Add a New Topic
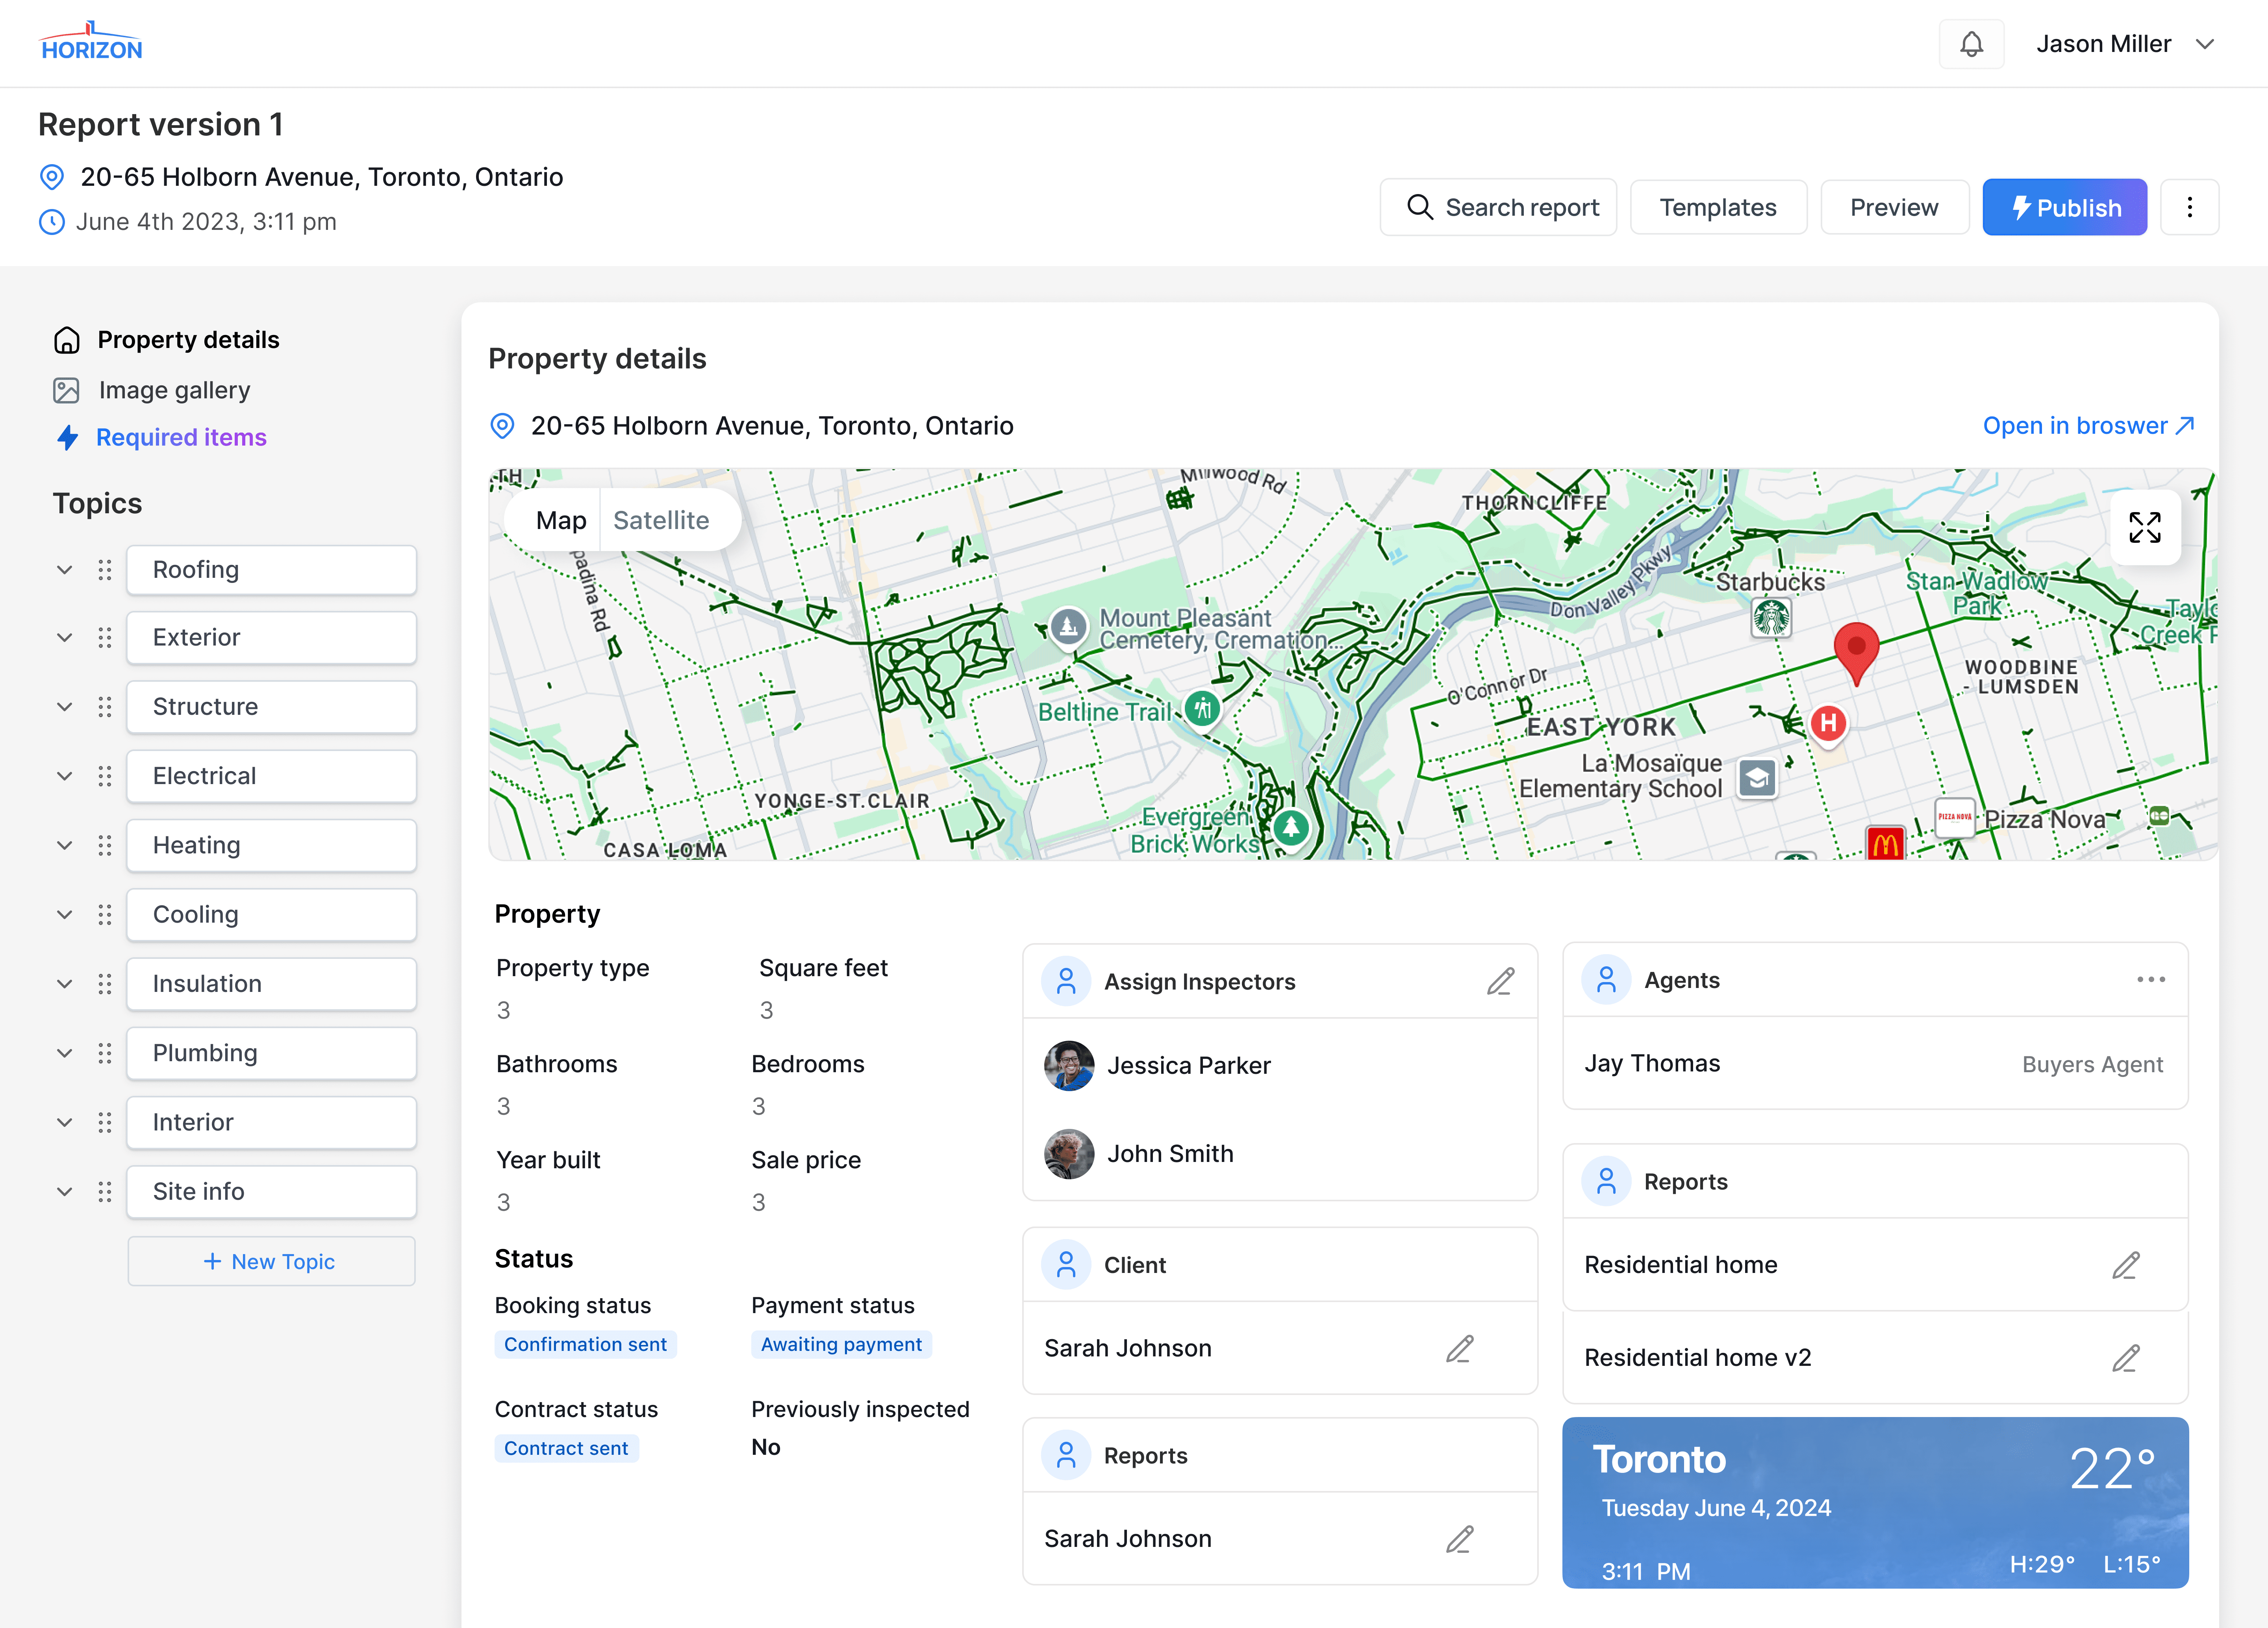The height and width of the screenshot is (1628, 2268). pyautogui.click(x=271, y=1261)
